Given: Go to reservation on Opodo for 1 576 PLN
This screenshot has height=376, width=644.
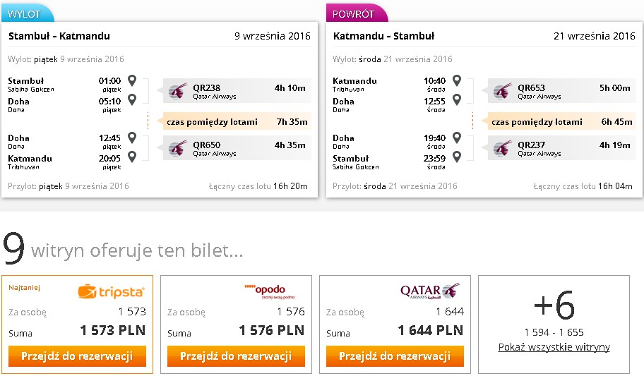Looking at the screenshot, I should [x=236, y=356].
